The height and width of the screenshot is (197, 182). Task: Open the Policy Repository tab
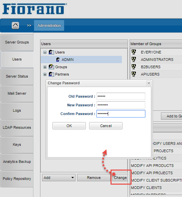[17, 179]
